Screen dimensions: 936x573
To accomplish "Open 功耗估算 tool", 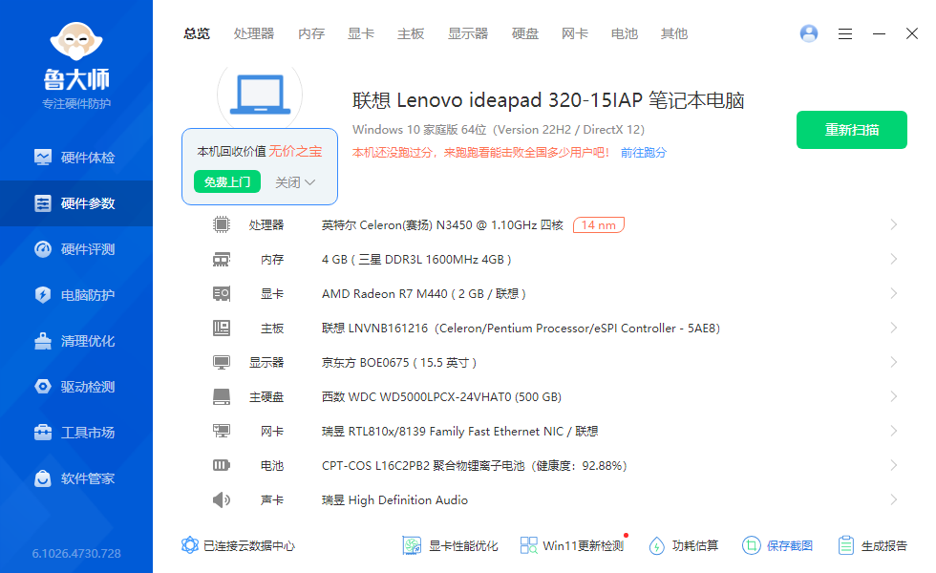I will point(684,545).
